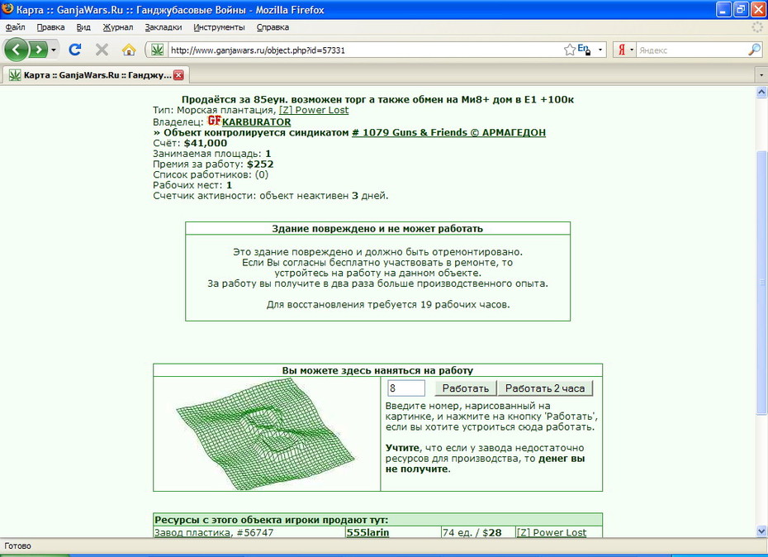768x557 pixels.
Task: Restore down the Firefox window
Action: point(741,9)
